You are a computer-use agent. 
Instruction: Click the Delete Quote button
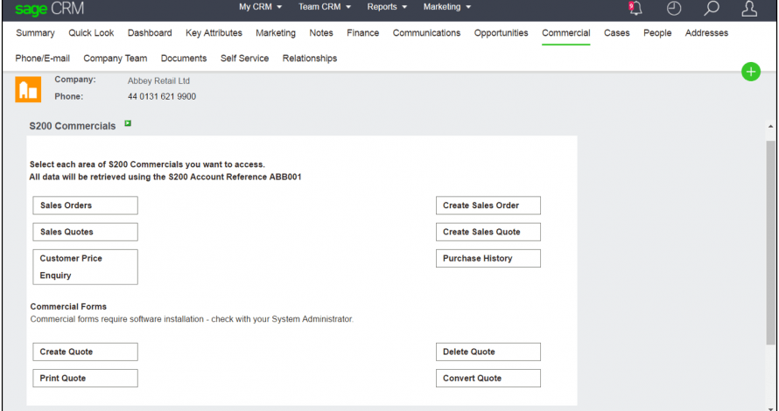click(488, 352)
